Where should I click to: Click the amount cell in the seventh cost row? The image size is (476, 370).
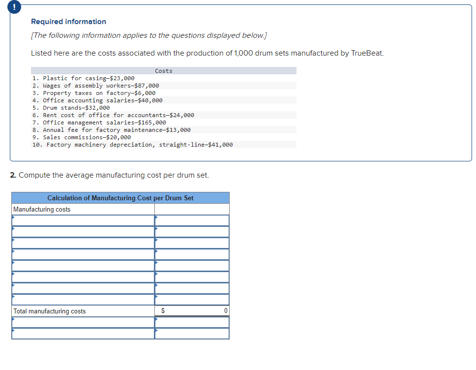(x=192, y=288)
